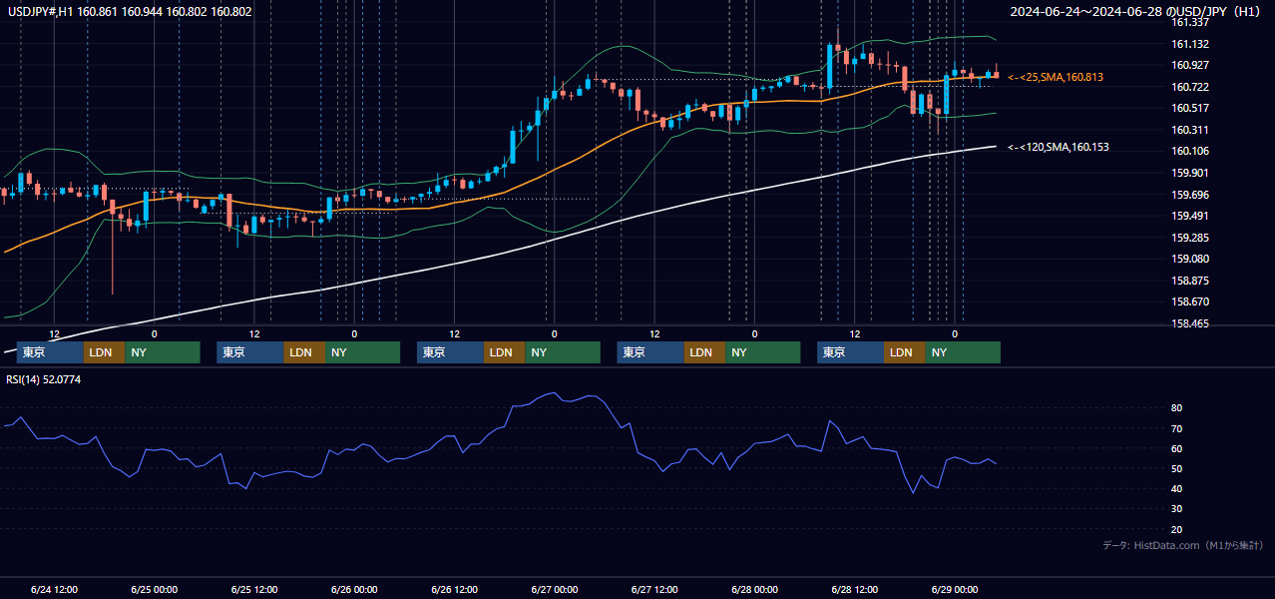
Task: Click price axis value 160.517
Action: 1190,108
